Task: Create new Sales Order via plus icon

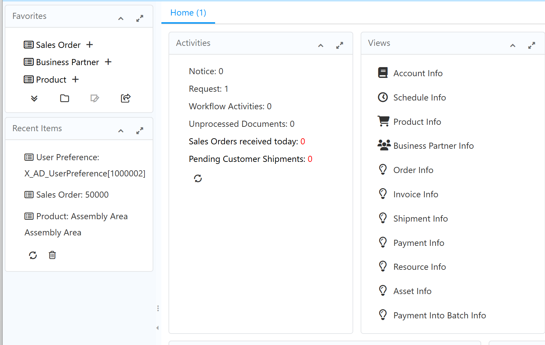Action: 89,44
